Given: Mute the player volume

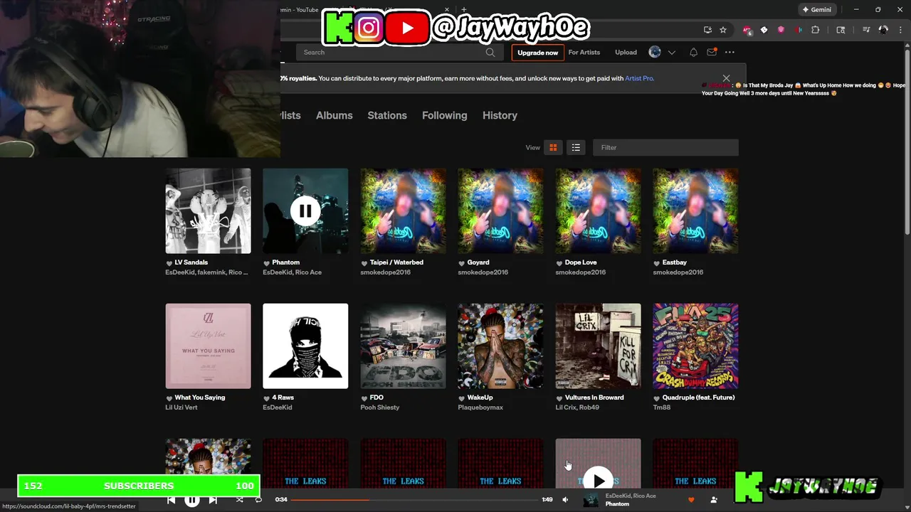Looking at the screenshot, I should pyautogui.click(x=565, y=500).
